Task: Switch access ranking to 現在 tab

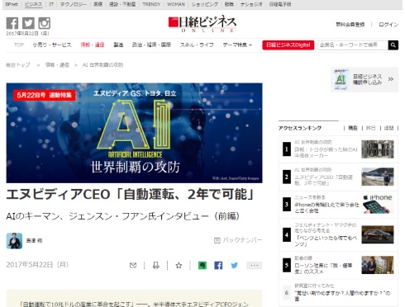Action: tap(353, 128)
